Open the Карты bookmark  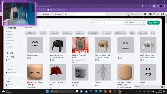click(42, 10)
